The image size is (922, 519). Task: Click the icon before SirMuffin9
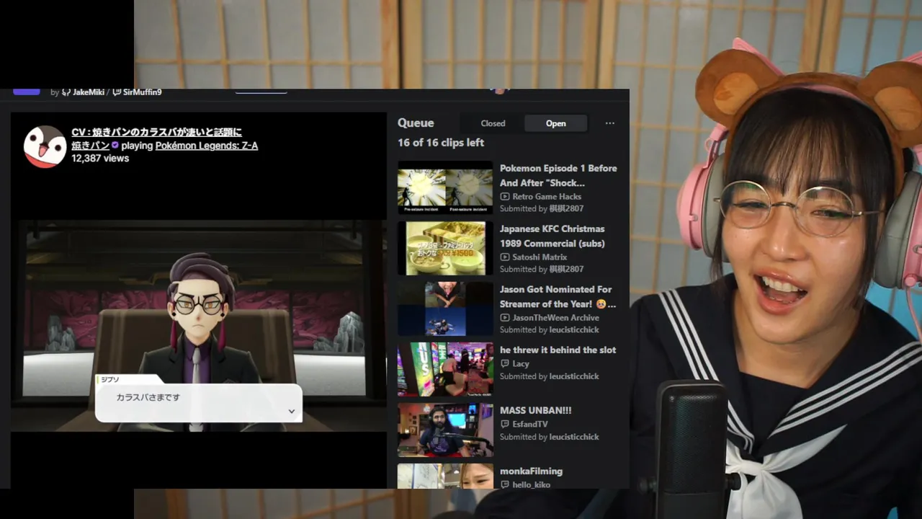pos(117,92)
